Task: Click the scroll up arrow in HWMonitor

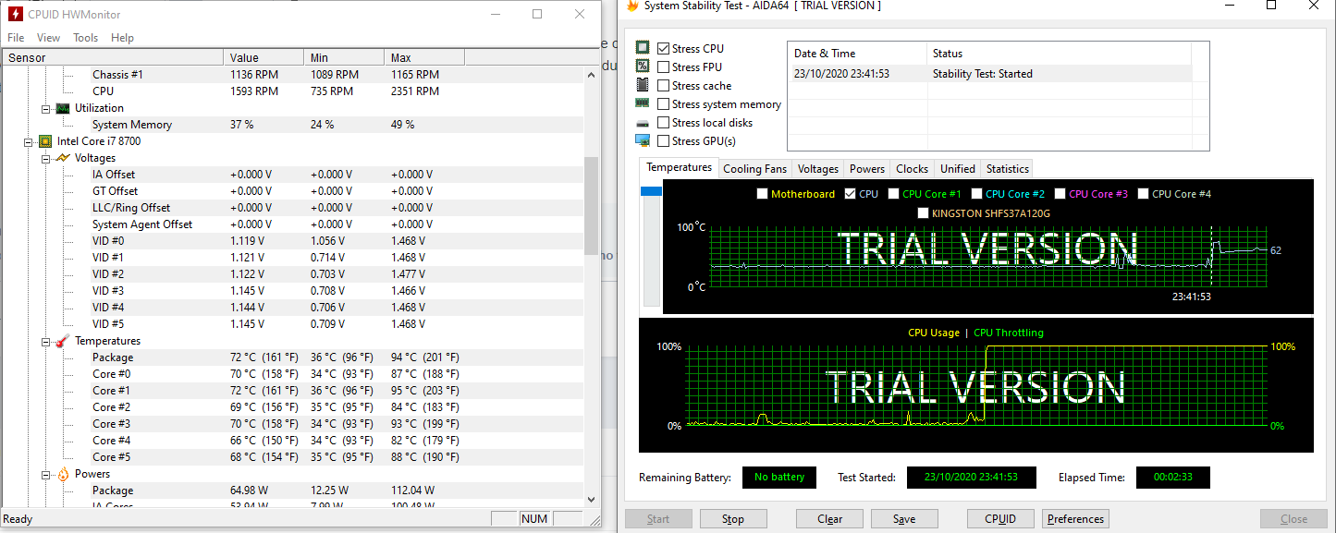Action: [592, 74]
